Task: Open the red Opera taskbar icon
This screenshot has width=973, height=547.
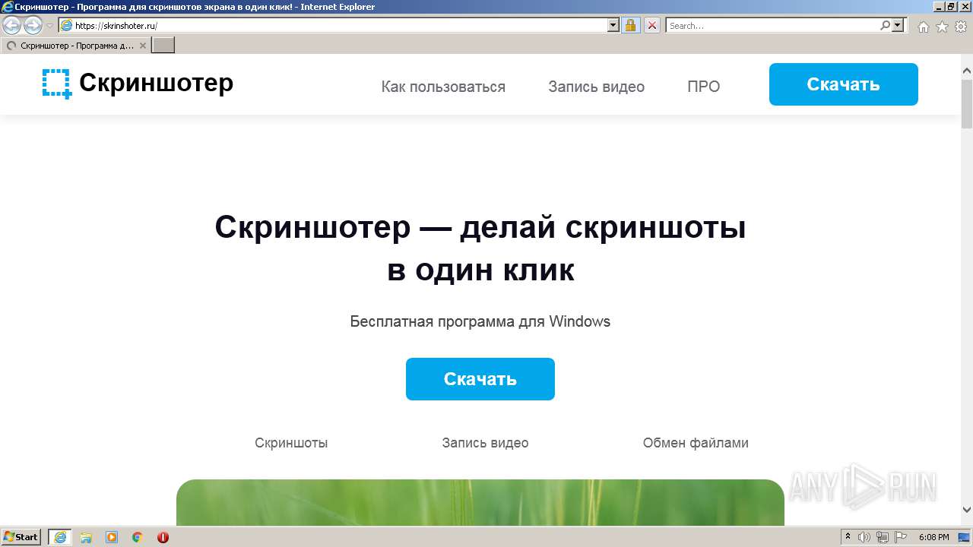Action: click(x=163, y=537)
